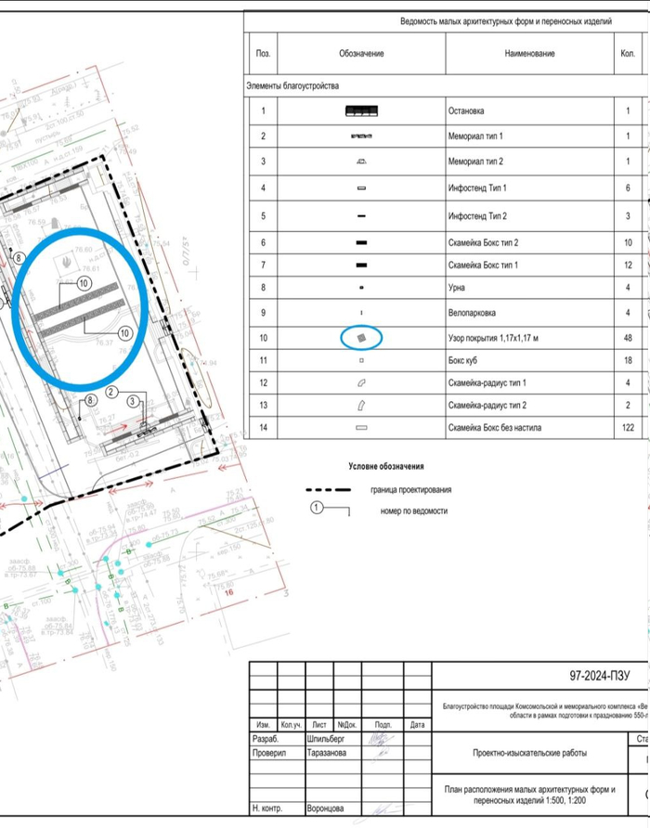650x828 pixels.
Task: Click the 'Наименование' column header
Action: pos(529,54)
